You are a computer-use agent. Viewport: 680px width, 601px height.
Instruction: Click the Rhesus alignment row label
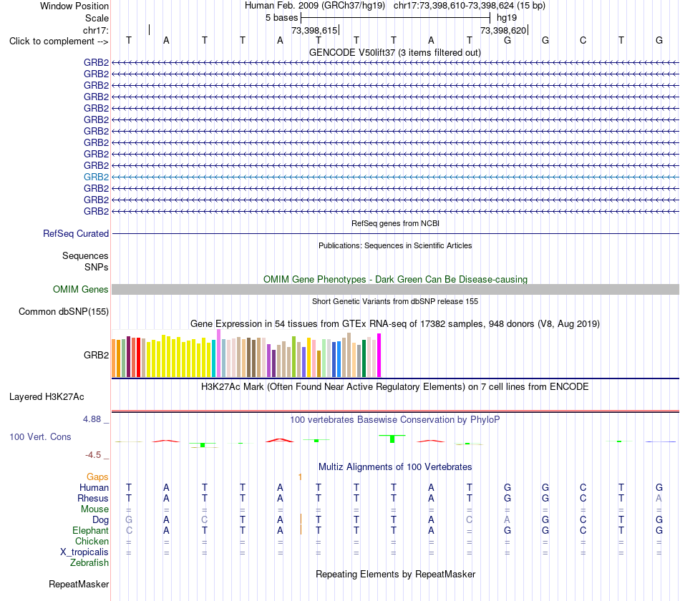(x=93, y=498)
